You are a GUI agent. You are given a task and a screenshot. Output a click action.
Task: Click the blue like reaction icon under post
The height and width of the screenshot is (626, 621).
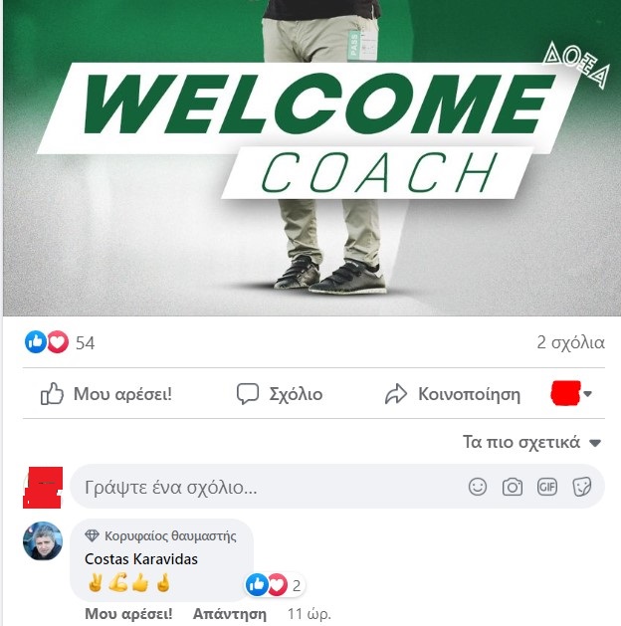[x=36, y=342]
